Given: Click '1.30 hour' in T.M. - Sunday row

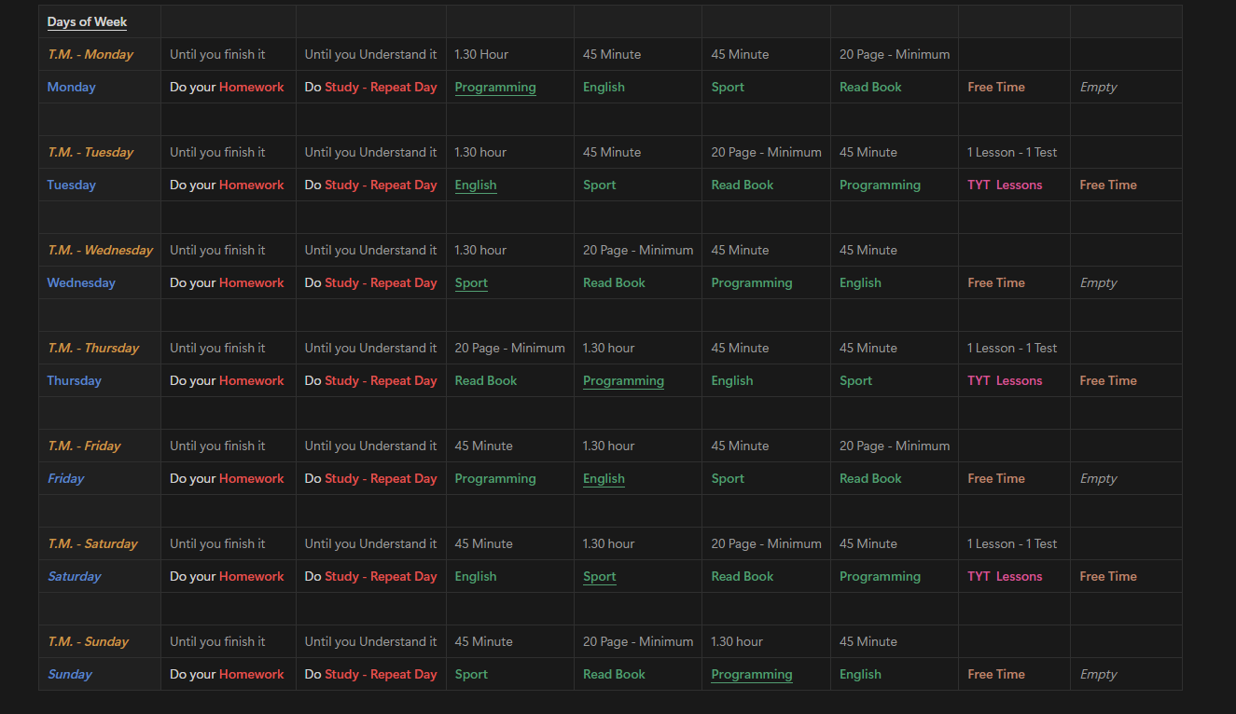Looking at the screenshot, I should tap(737, 641).
